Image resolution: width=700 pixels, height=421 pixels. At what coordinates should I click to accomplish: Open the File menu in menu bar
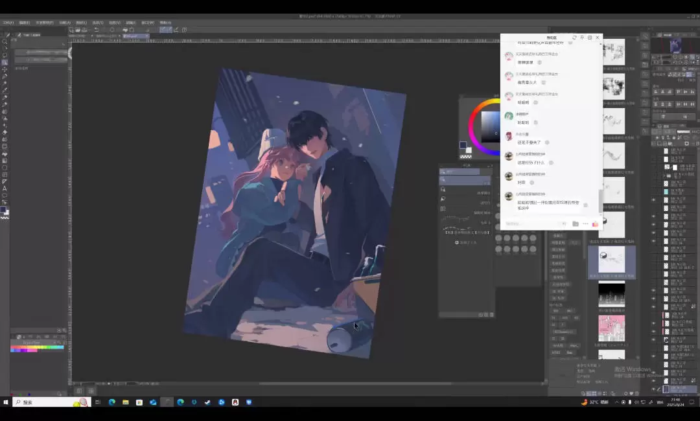tap(8, 22)
